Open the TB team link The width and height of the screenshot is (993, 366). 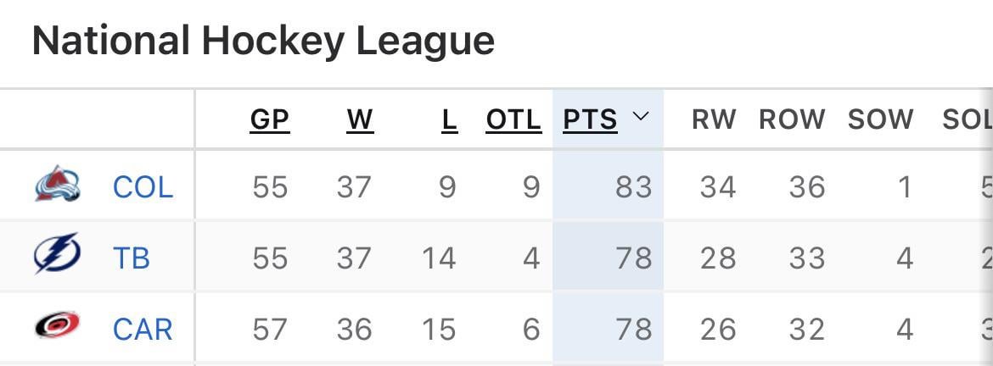[x=132, y=258]
